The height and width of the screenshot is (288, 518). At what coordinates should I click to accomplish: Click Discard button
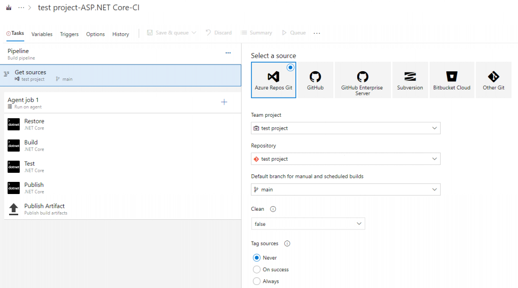coord(219,33)
